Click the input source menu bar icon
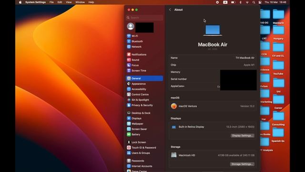305x172 pixels. click(x=225, y=2)
